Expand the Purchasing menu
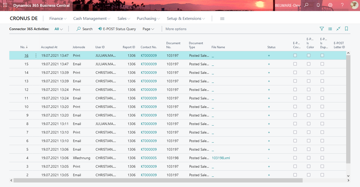Screen dimensions: 360x187 coord(148,19)
